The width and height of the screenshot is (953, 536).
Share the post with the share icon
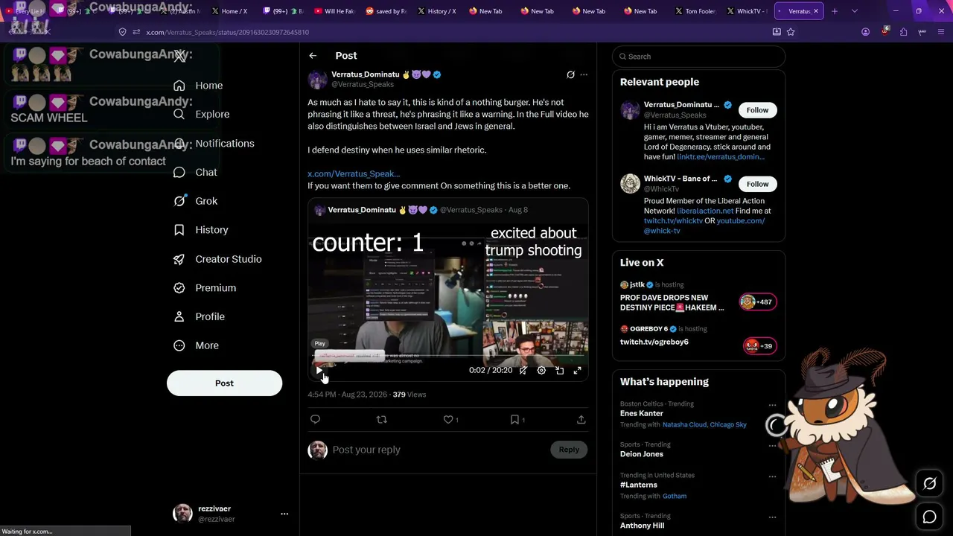[x=581, y=420]
